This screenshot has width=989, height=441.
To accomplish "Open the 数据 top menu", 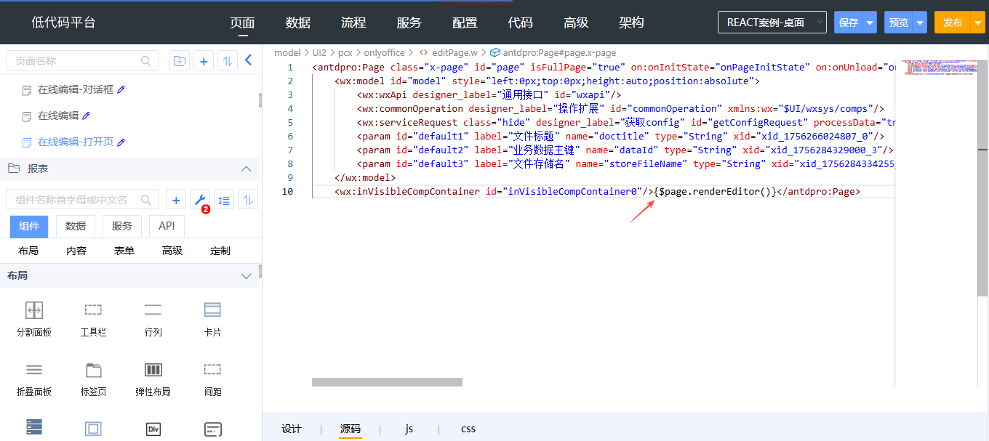I will point(298,23).
